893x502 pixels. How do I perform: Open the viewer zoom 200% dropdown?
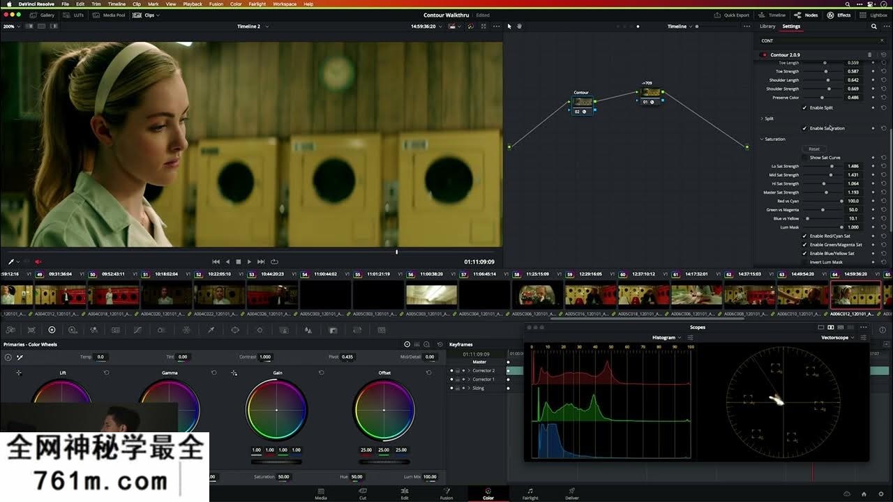coord(11,26)
